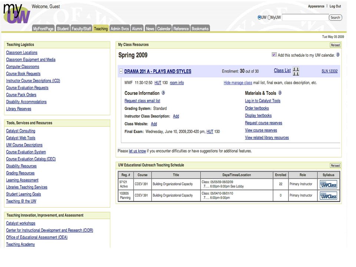Screen dimensions: 356x267
Task: Open the Reference tab
Action: click(x=181, y=29)
